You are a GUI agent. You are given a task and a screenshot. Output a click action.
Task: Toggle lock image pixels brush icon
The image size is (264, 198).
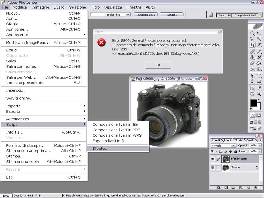[226, 151]
